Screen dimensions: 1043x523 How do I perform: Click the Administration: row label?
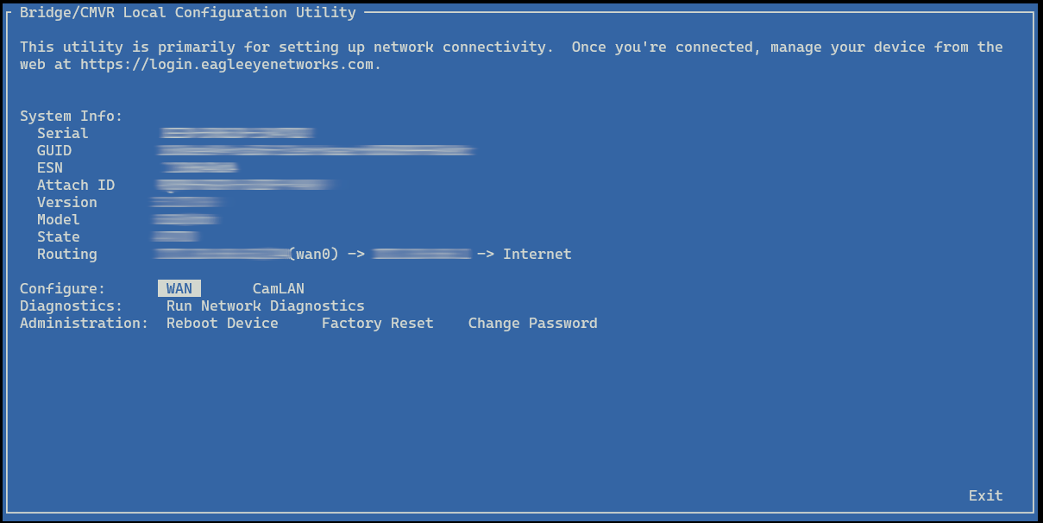[x=85, y=323]
